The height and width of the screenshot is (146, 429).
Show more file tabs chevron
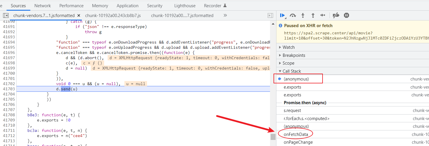click(225, 16)
